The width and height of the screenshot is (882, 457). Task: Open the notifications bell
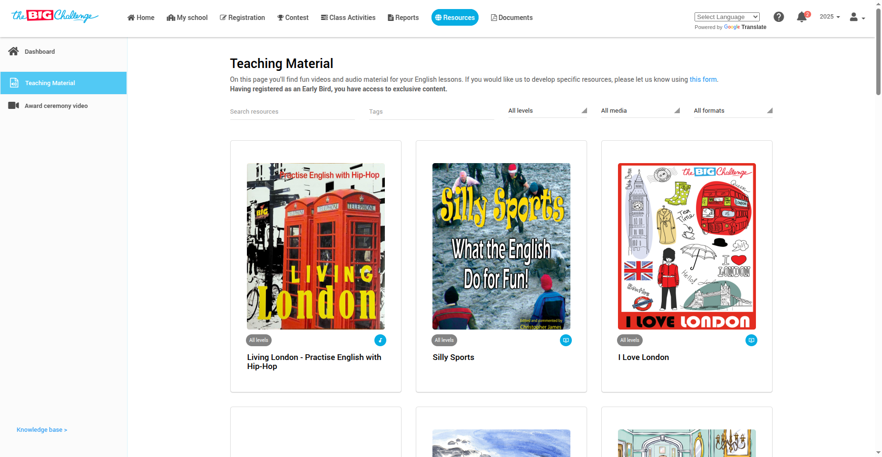click(x=802, y=17)
